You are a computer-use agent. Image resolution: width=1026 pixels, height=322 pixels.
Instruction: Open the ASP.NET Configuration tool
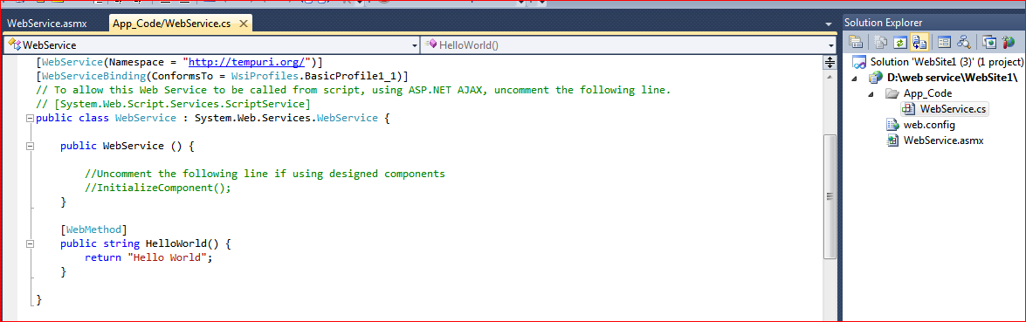point(1009,43)
